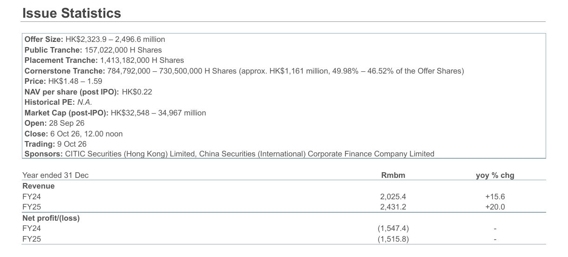
Task: Click the Public Tranche share count
Action: [x=123, y=50]
